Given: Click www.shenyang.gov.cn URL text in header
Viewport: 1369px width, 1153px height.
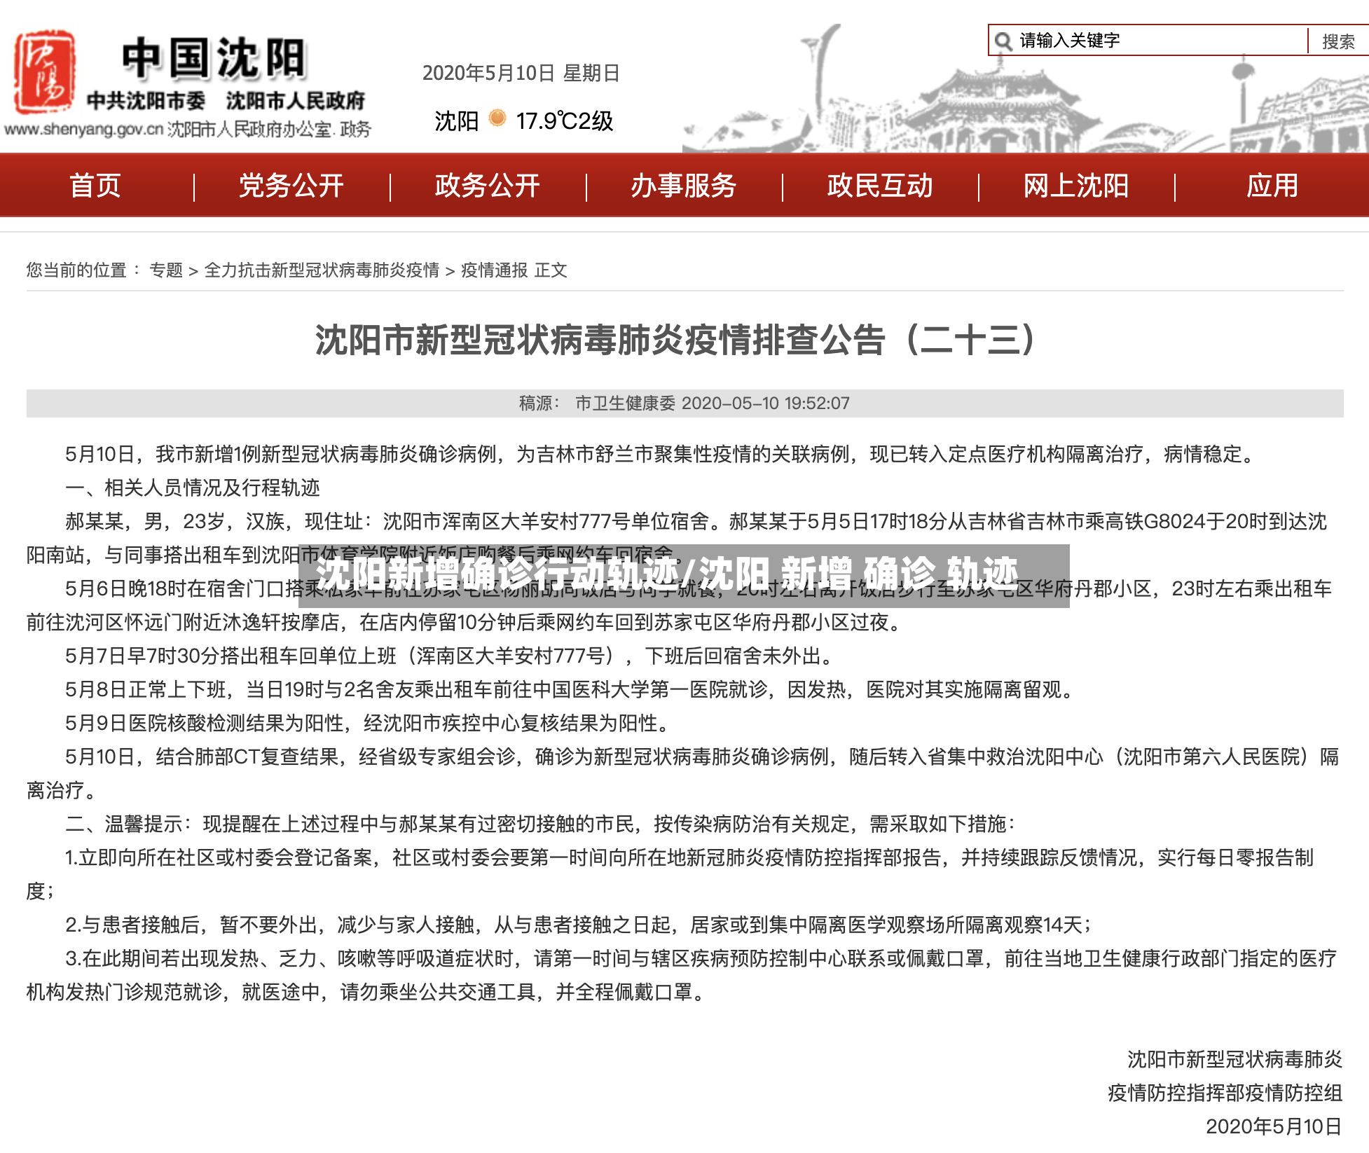Looking at the screenshot, I should click(83, 130).
